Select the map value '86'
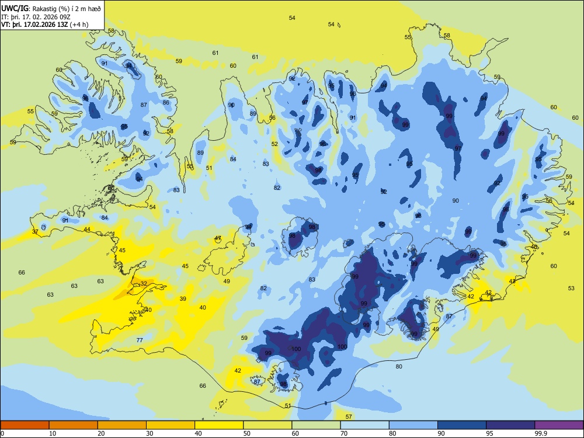Image resolution: width=584 pixels, height=438 pixels. pos(166,103)
